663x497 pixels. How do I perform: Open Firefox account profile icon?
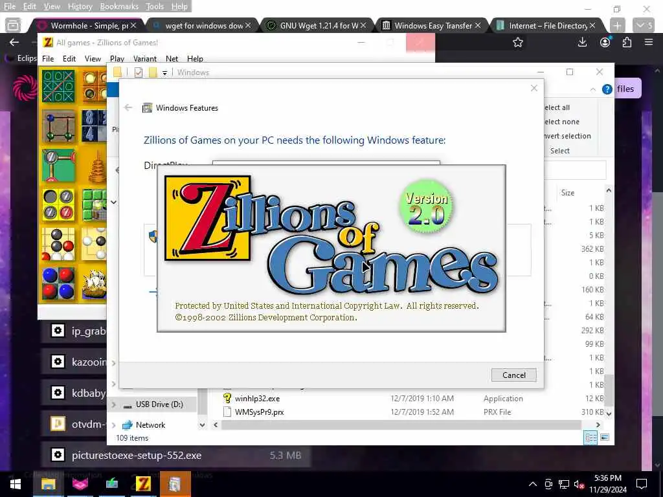[x=605, y=42]
